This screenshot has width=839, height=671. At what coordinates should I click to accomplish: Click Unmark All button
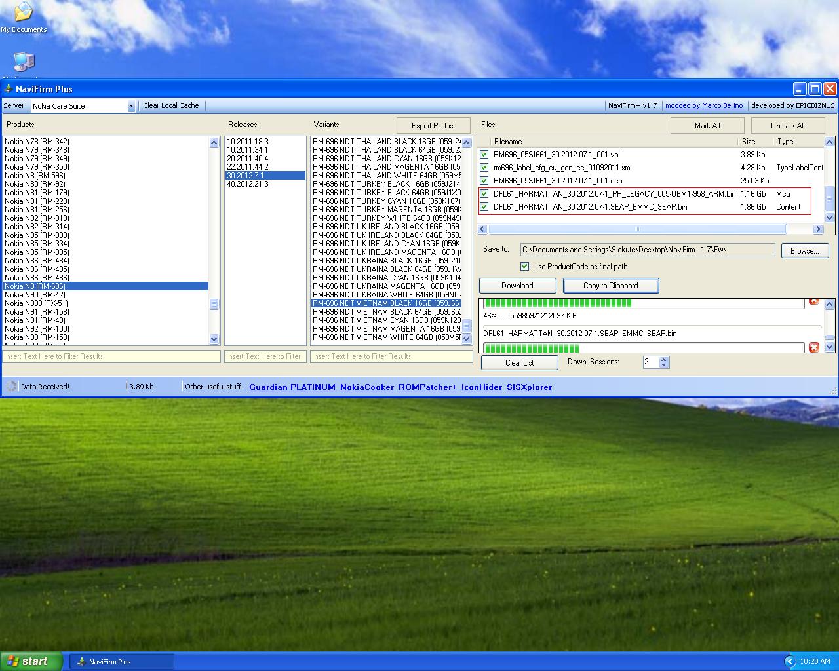787,126
